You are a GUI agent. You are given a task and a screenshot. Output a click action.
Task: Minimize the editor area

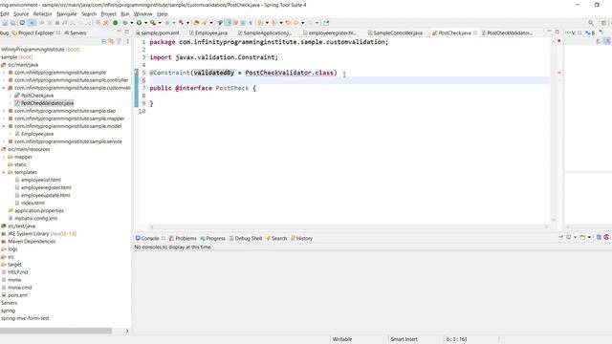[x=549, y=32]
